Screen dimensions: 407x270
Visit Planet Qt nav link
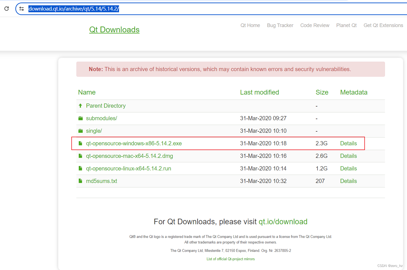pos(347,25)
